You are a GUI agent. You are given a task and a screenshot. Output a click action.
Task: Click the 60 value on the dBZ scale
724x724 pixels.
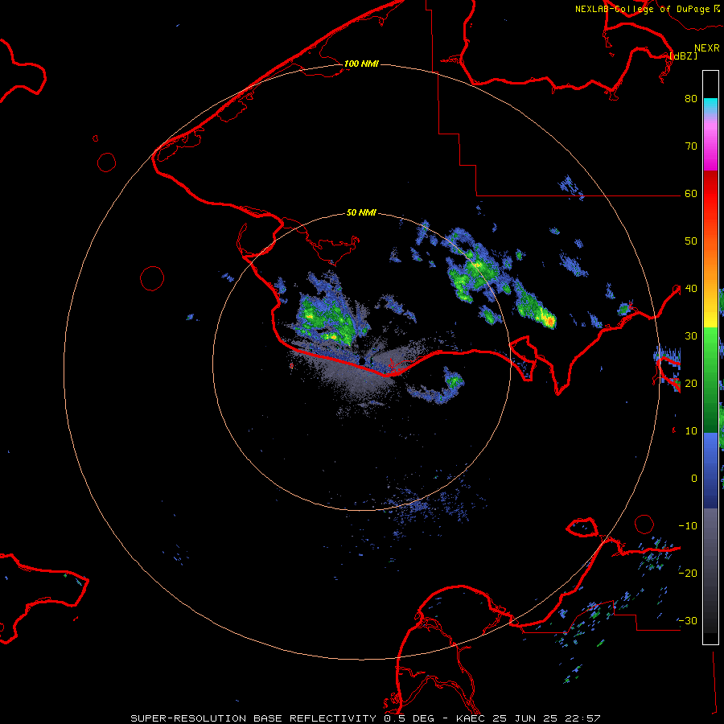(x=691, y=193)
